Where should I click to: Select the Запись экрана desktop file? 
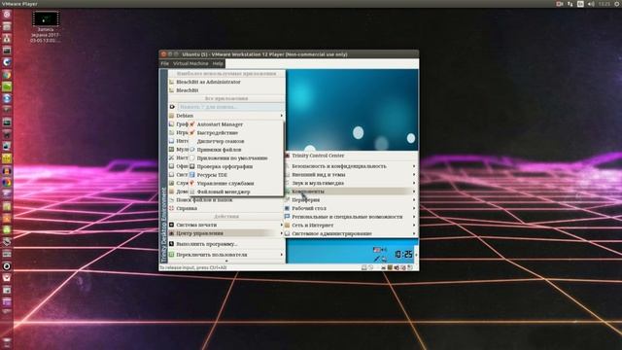click(46, 27)
